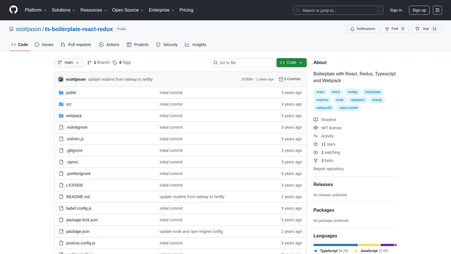Viewport: 451px width, 254px height.
Task: Click the repository book icon beside scottjason
Action: coord(11,29)
